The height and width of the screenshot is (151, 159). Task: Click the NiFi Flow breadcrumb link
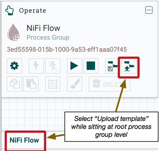tap(24, 140)
